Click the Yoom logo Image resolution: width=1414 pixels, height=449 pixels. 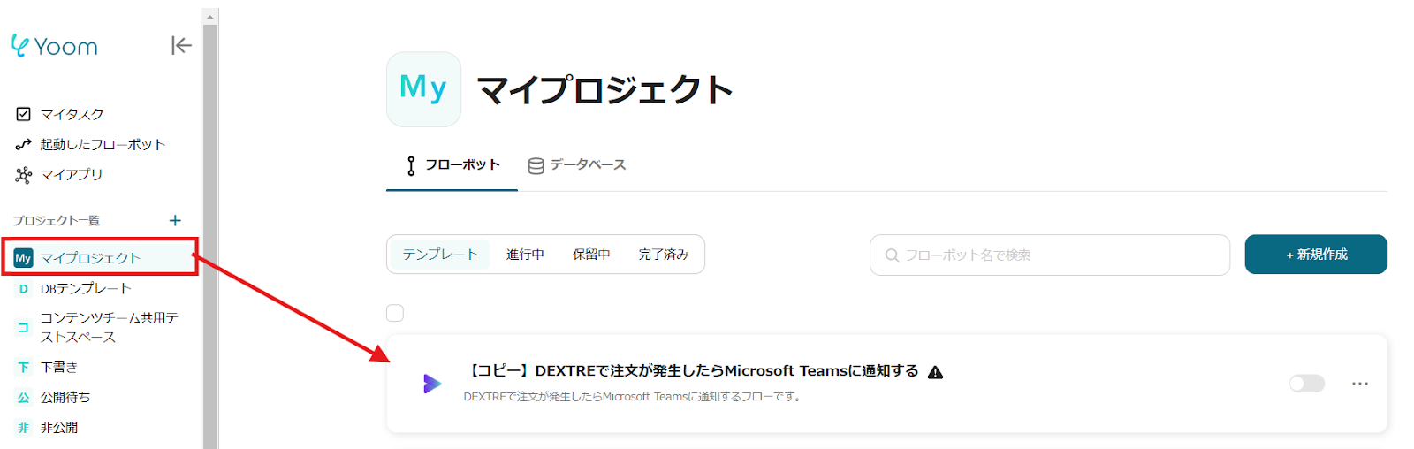[56, 46]
